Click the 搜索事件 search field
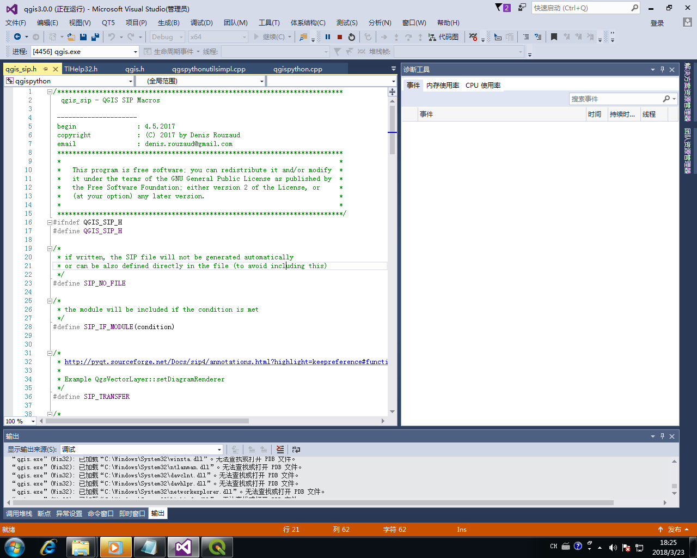The image size is (697, 558). point(615,99)
